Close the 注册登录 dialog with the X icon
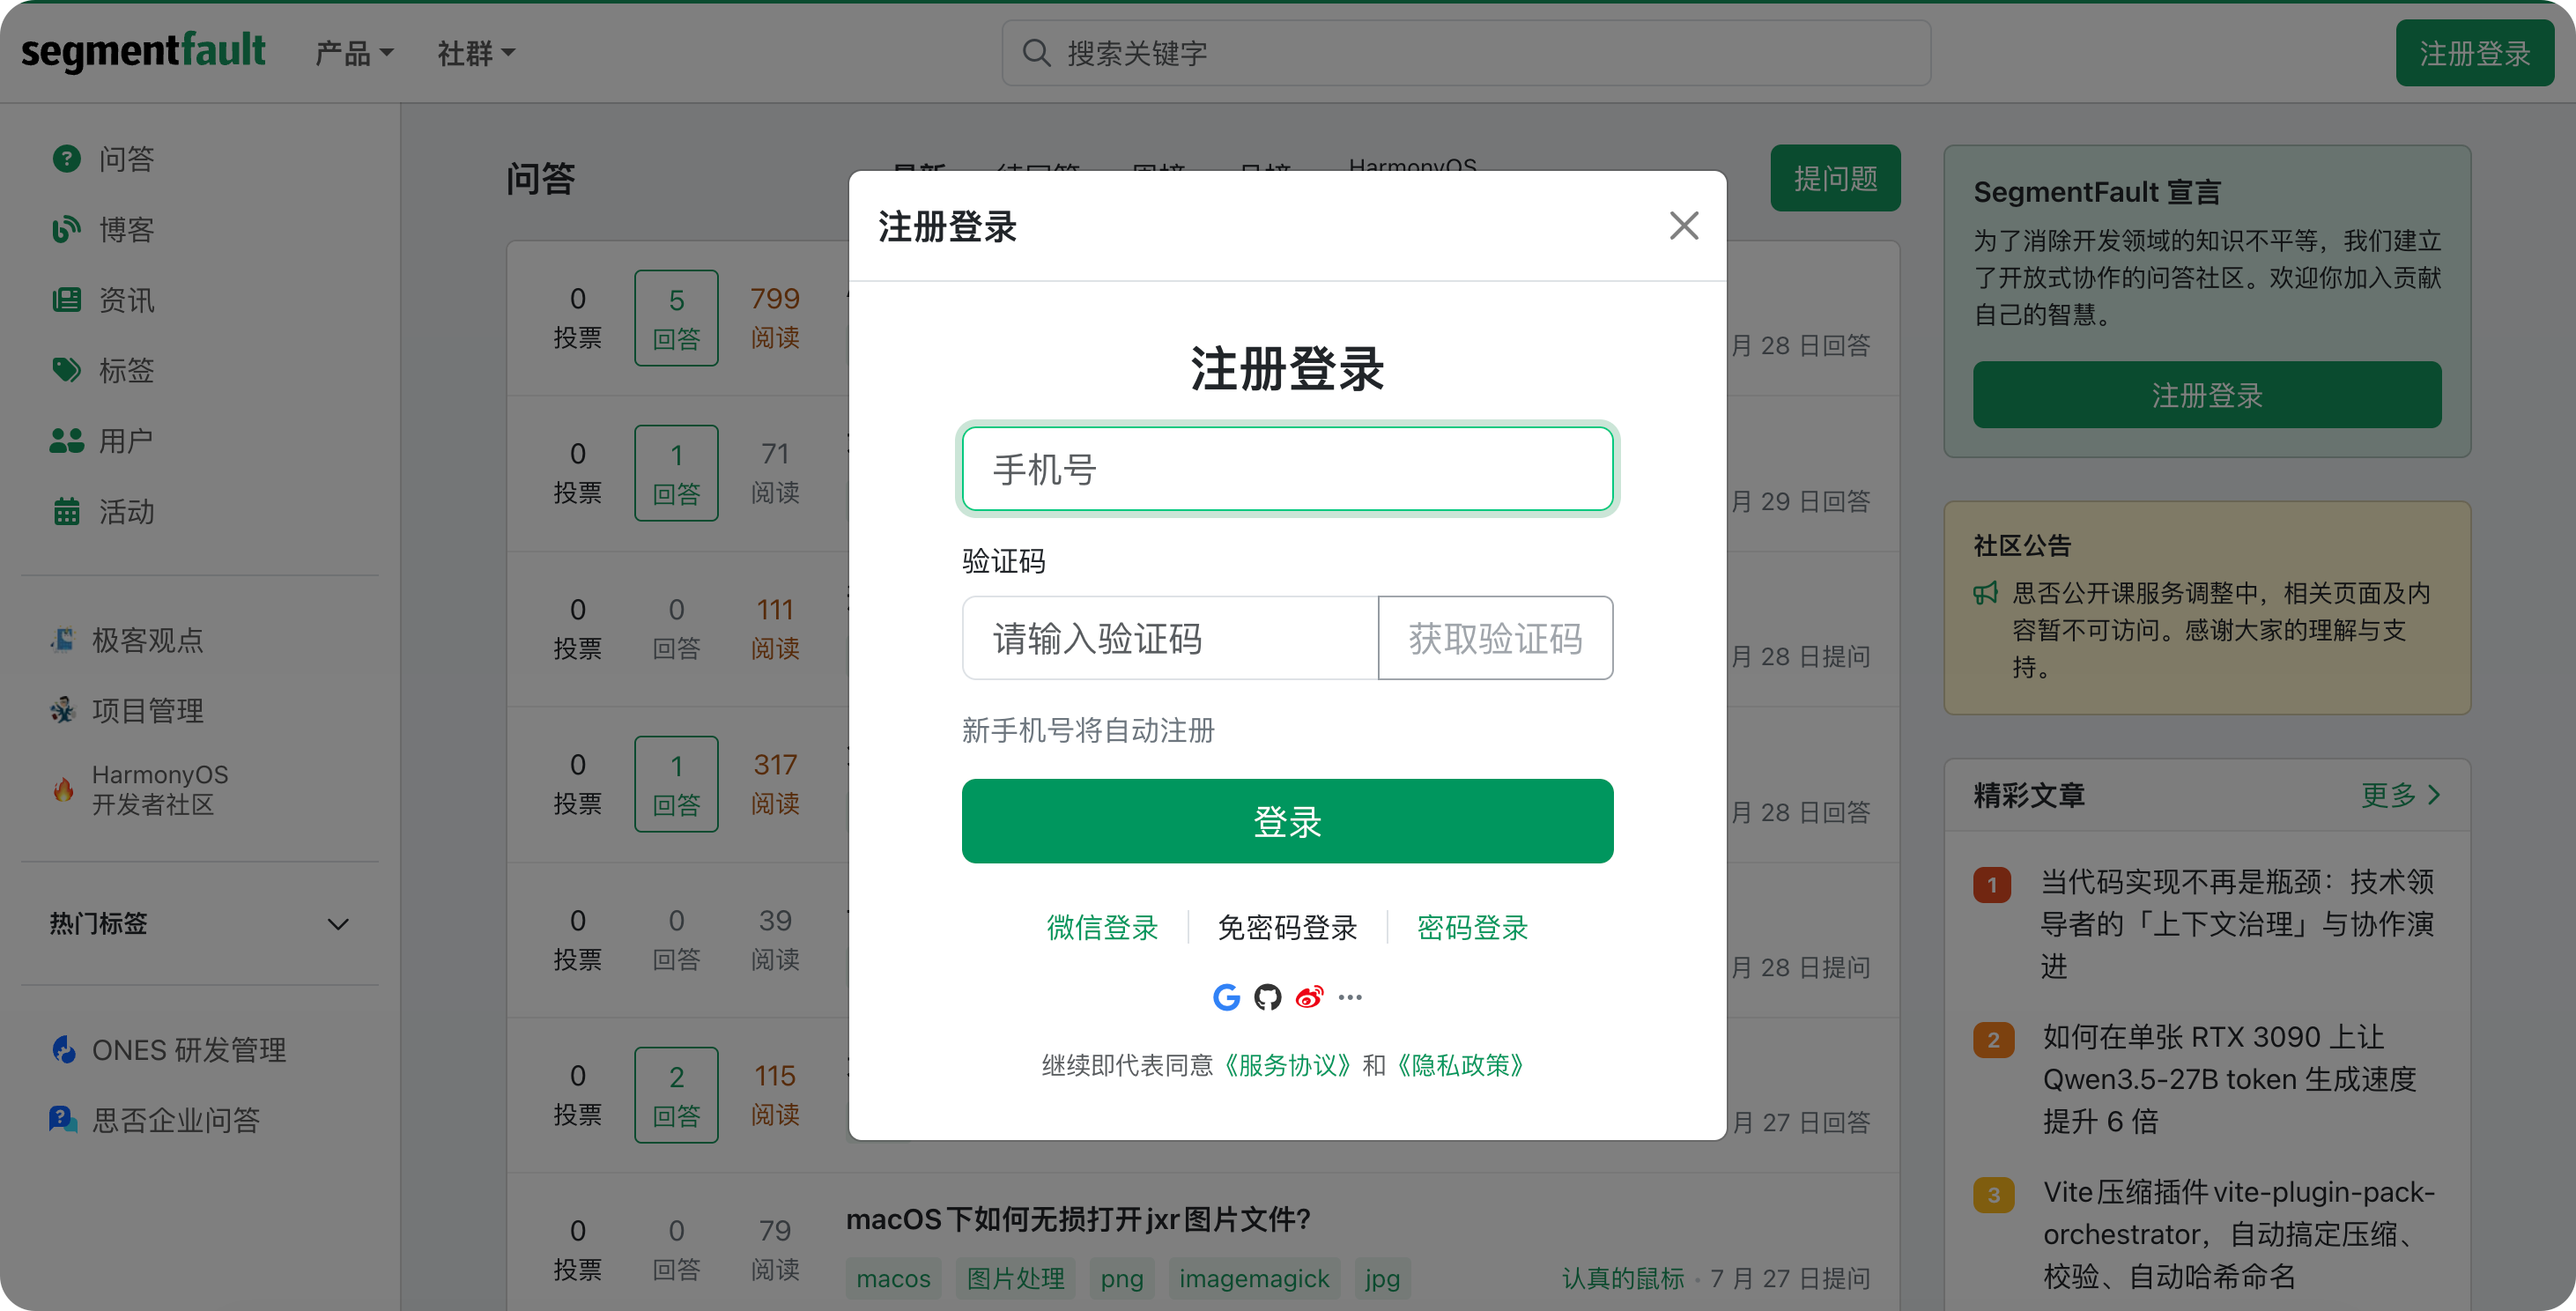 click(1684, 226)
